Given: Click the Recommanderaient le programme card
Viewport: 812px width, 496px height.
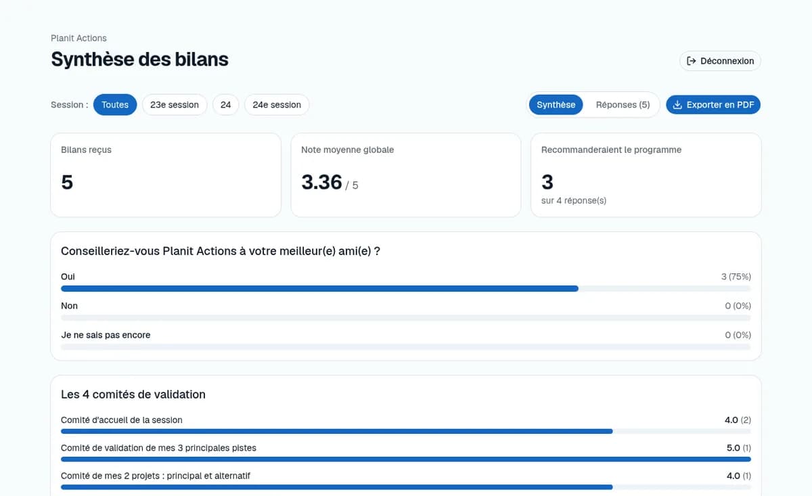Looking at the screenshot, I should pyautogui.click(x=646, y=175).
